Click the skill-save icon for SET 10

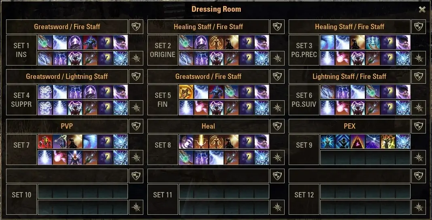point(136,207)
